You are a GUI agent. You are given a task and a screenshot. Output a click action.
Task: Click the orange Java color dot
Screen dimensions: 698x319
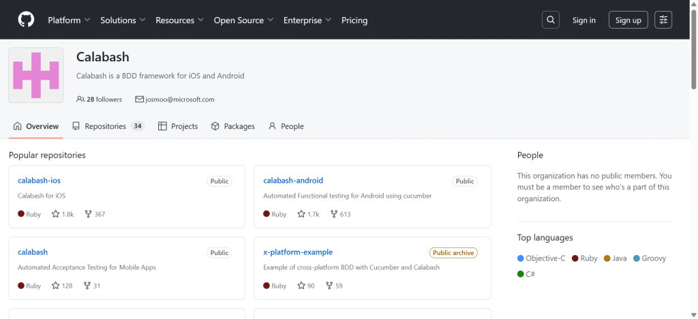tap(607, 258)
